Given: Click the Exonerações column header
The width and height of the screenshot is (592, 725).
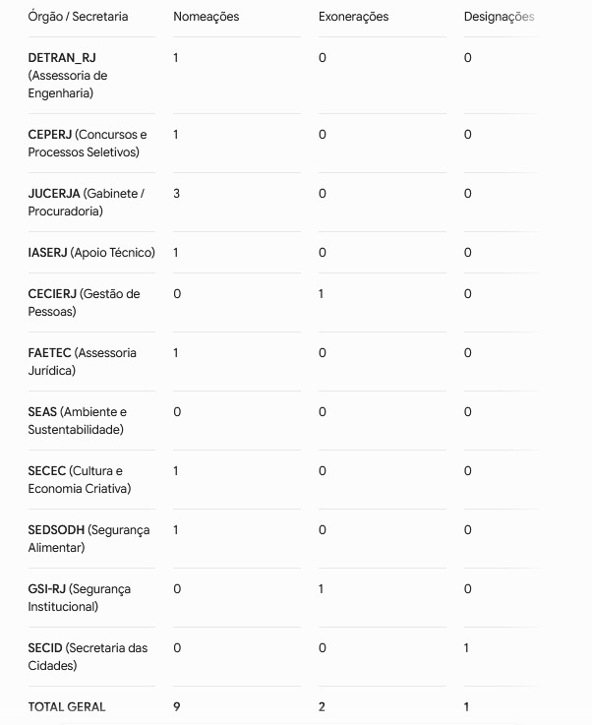Looking at the screenshot, I should click(x=354, y=17).
